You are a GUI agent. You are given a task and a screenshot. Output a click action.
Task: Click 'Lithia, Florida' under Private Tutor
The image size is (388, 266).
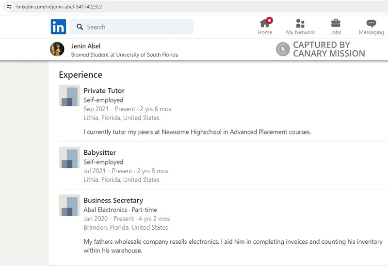(122, 118)
